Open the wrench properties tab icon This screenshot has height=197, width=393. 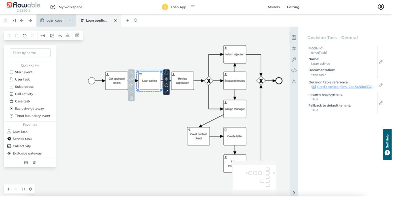pyautogui.click(x=294, y=59)
